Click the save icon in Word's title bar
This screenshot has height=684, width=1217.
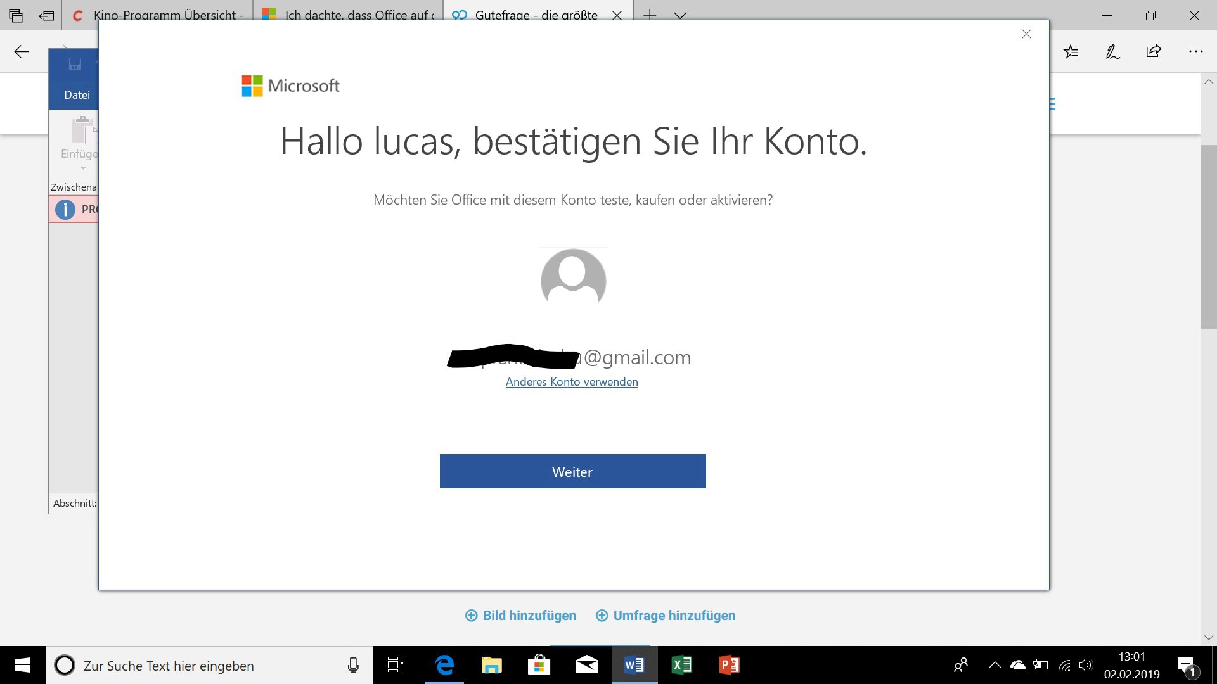[75, 63]
